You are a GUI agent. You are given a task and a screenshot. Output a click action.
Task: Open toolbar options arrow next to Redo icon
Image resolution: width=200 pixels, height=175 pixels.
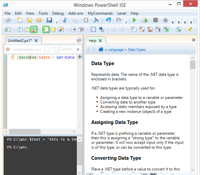point(126,22)
